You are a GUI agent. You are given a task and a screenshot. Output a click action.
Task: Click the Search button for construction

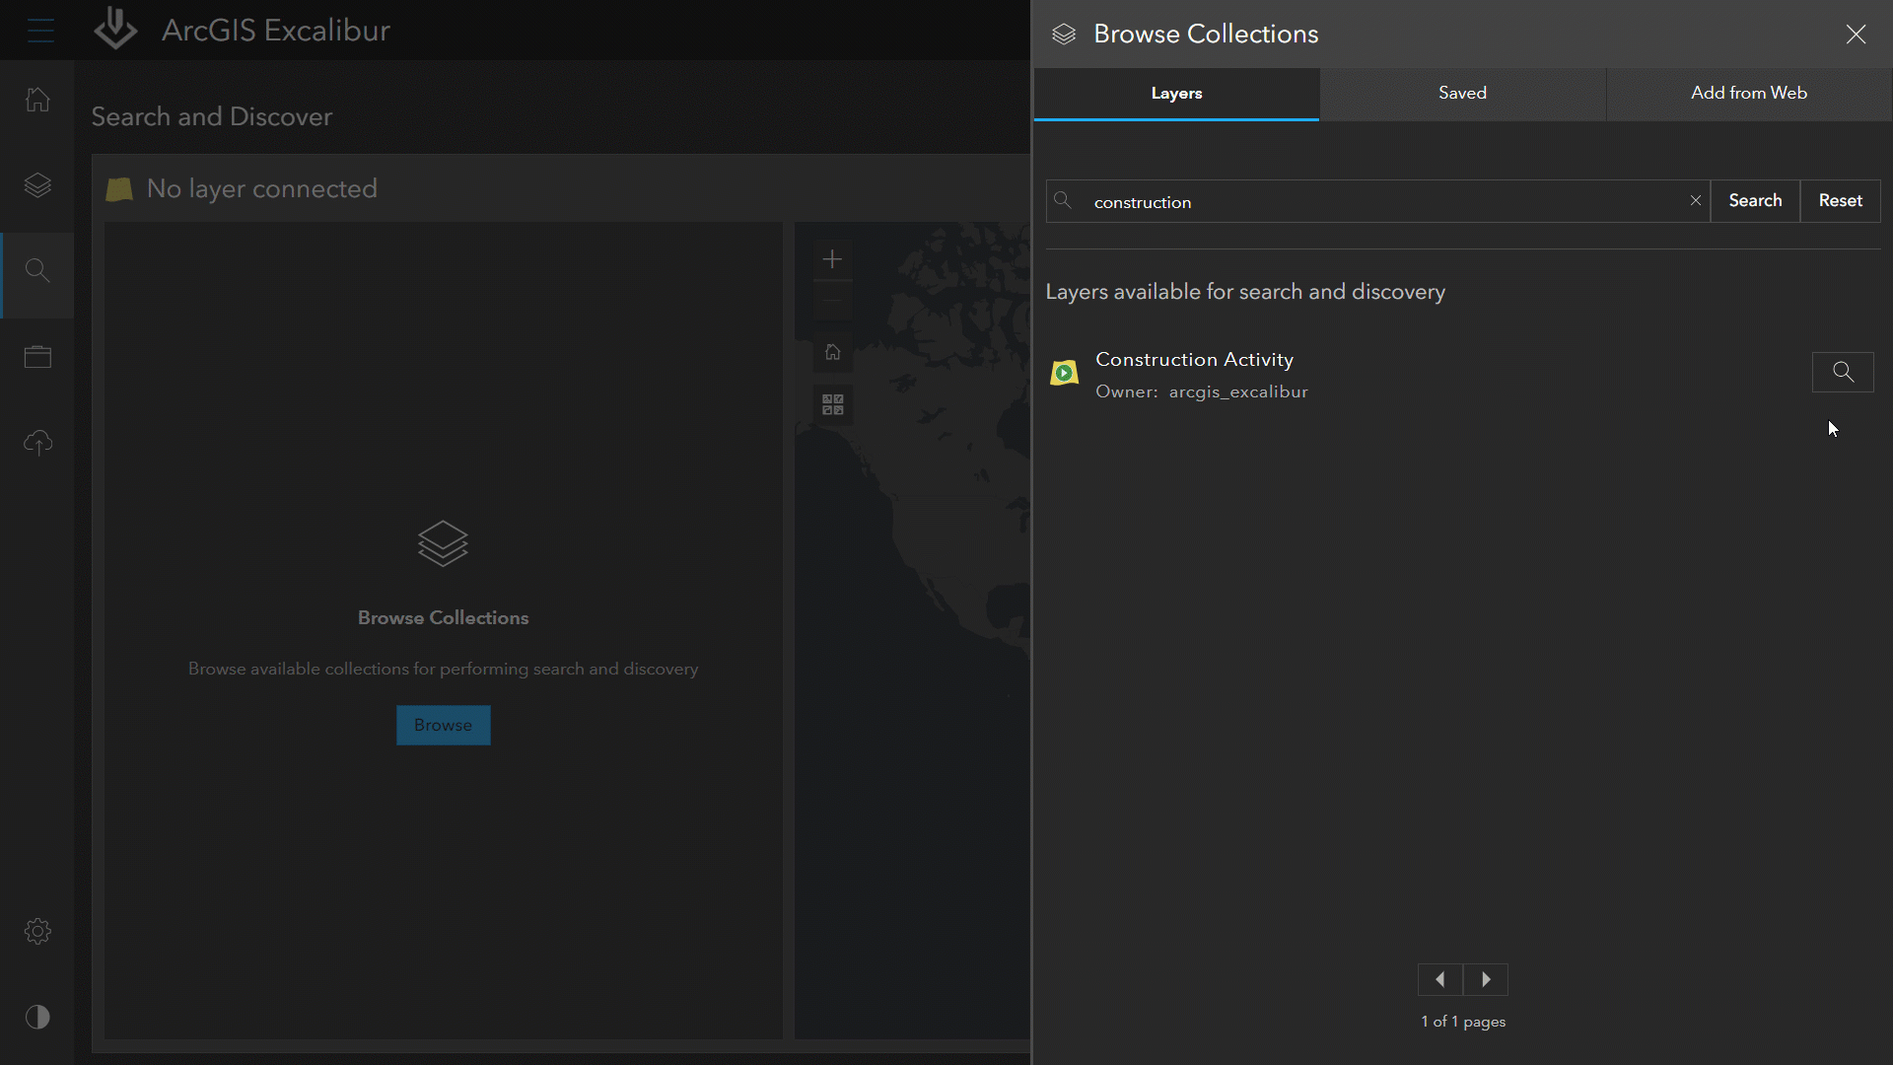(x=1755, y=201)
